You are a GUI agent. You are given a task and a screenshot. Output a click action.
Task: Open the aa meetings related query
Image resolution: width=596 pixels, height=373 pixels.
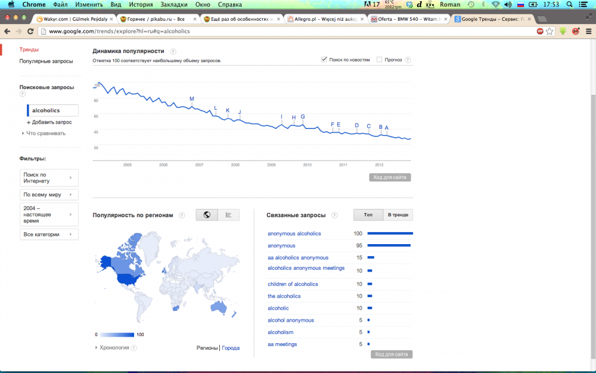283,344
